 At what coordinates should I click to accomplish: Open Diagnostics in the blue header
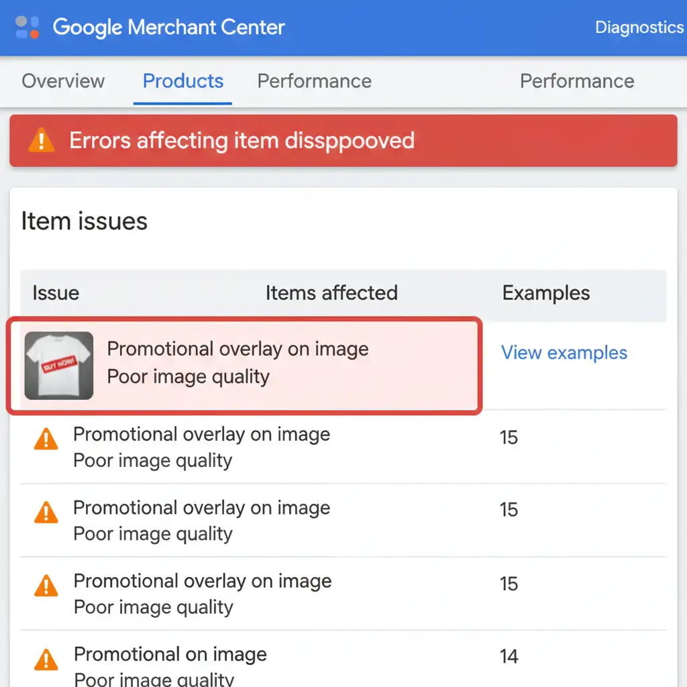639,28
